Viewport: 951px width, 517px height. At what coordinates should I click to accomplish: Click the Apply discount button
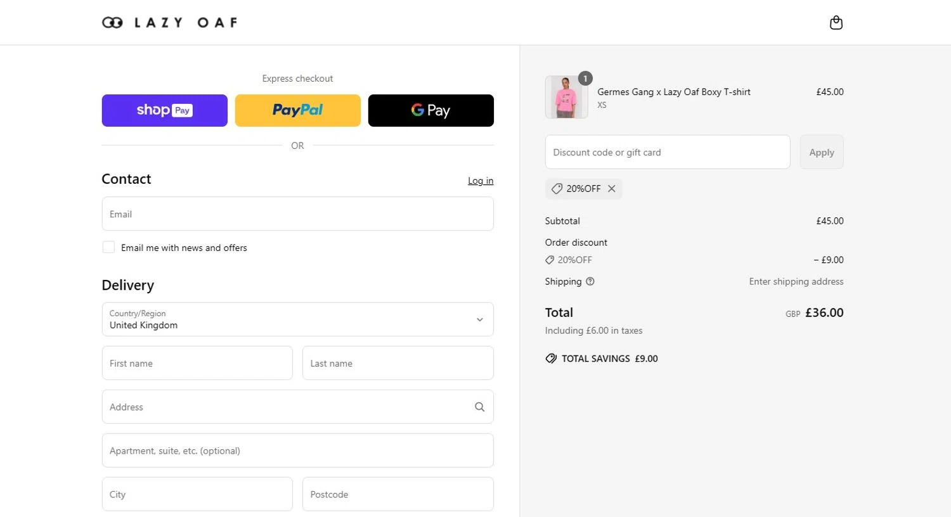coord(822,152)
